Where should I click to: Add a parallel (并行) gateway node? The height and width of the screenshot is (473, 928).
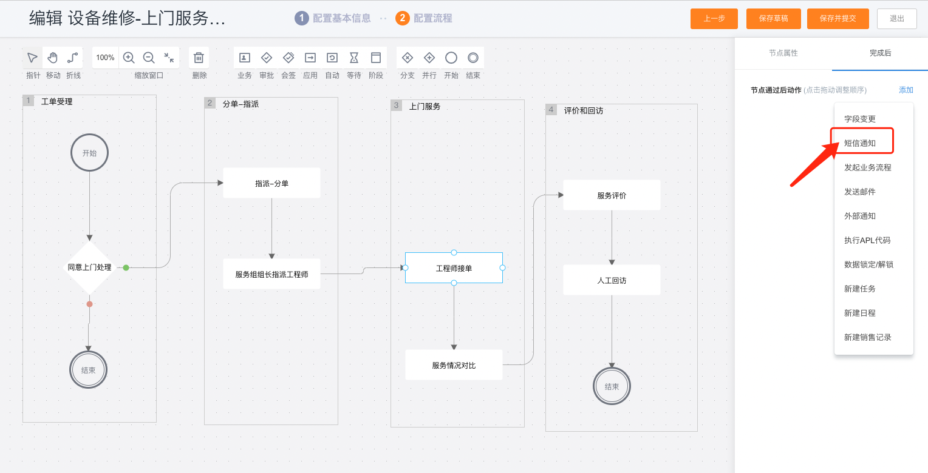click(429, 58)
